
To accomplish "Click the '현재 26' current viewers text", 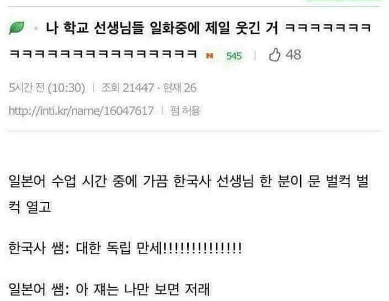I will tap(180, 88).
